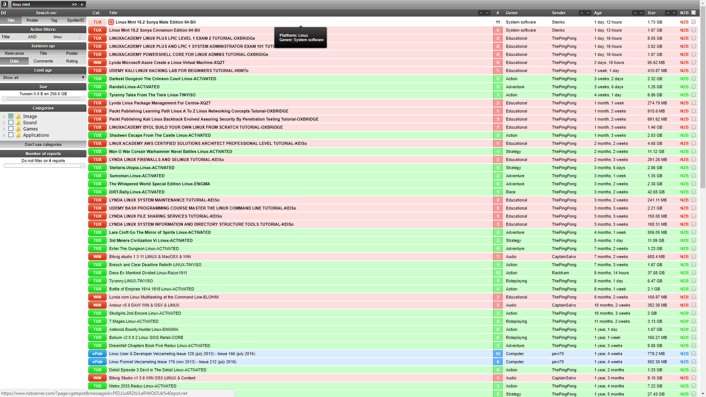706x397 pixels.
Task: Click the Image category folder icon
Action: 18,116
